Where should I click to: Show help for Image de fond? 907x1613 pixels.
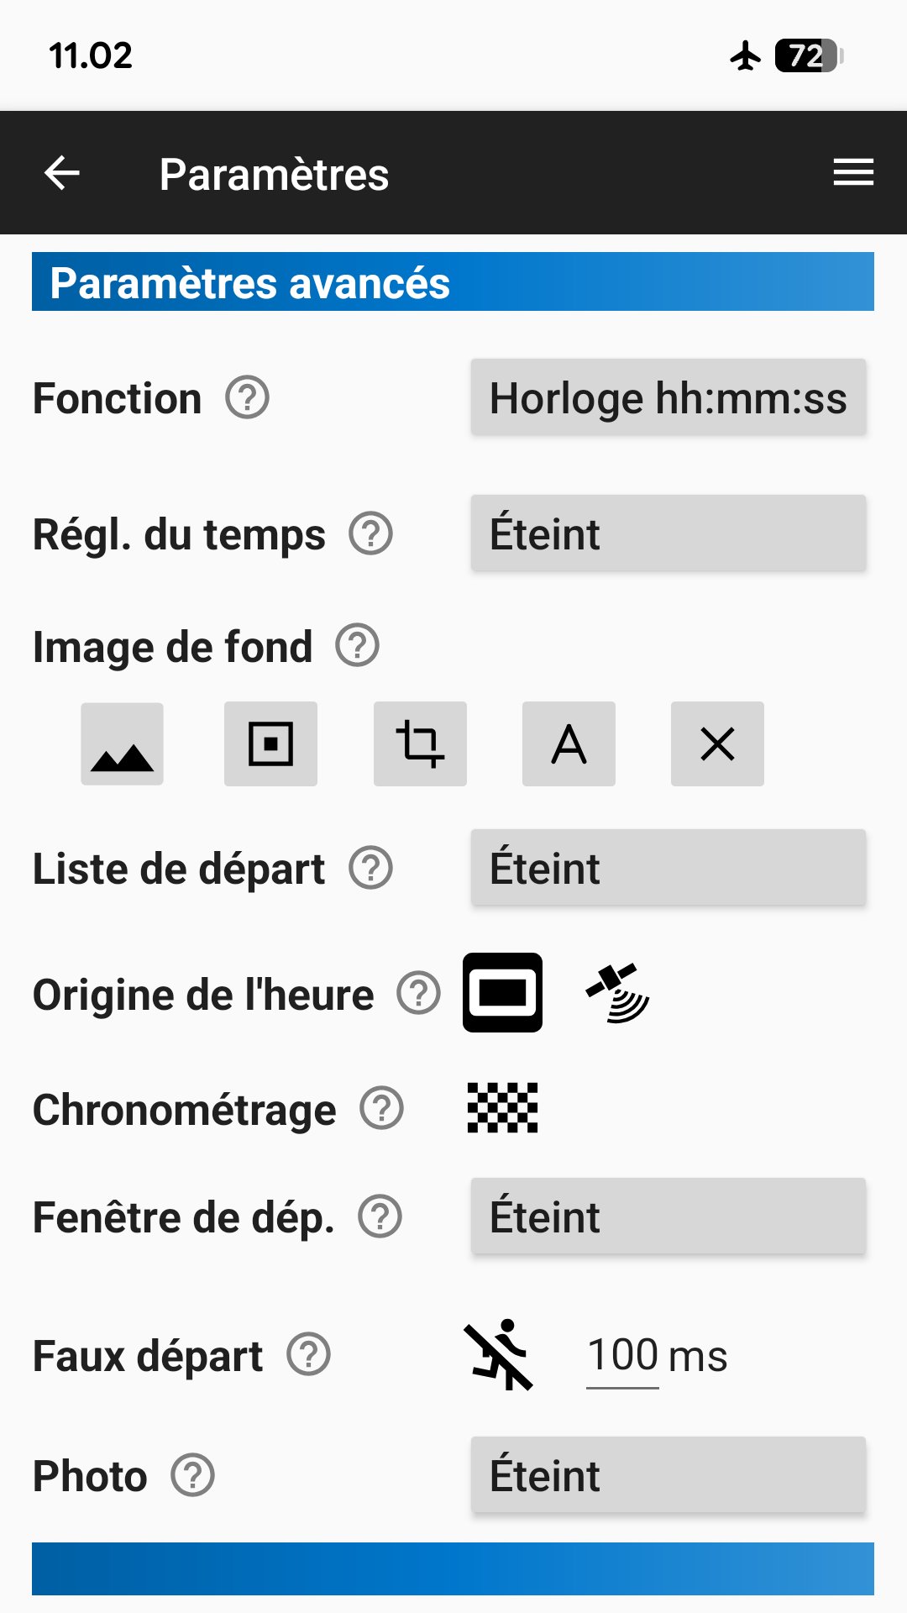[x=358, y=646]
